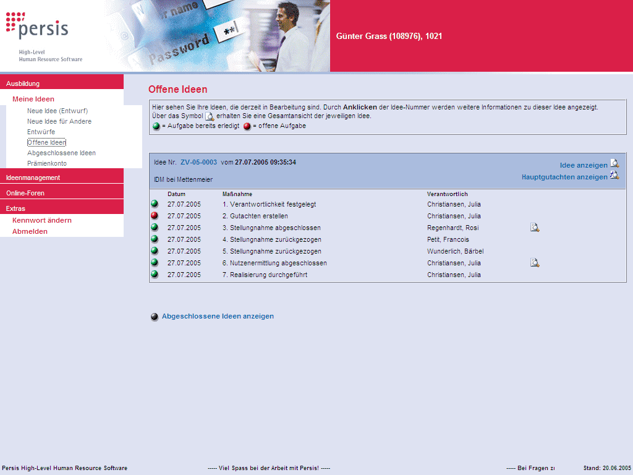
Task: Click magnifier icon next to Idee anzeigen
Action: coord(614,164)
